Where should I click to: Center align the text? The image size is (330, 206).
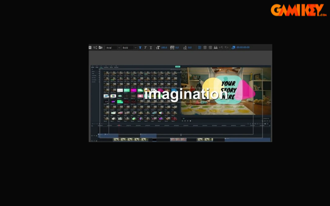(x=205, y=47)
